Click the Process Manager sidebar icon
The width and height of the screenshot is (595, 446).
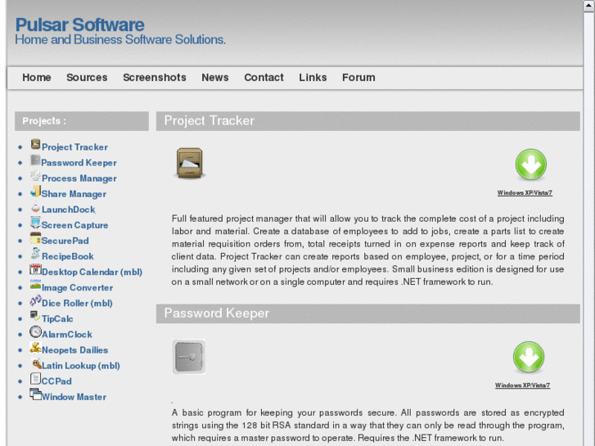36,176
